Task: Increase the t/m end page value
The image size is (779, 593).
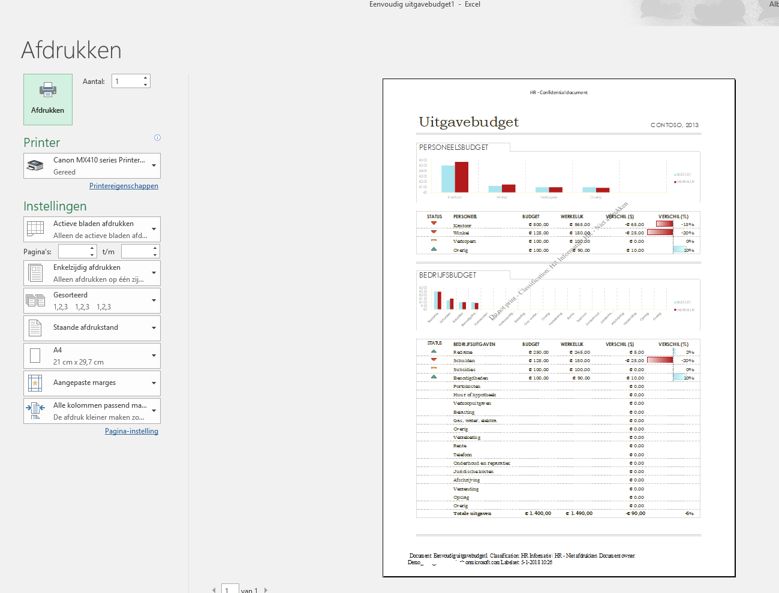Action: (x=155, y=248)
